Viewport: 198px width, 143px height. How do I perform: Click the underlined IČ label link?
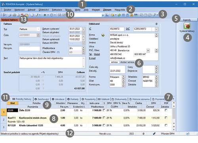click(90, 29)
